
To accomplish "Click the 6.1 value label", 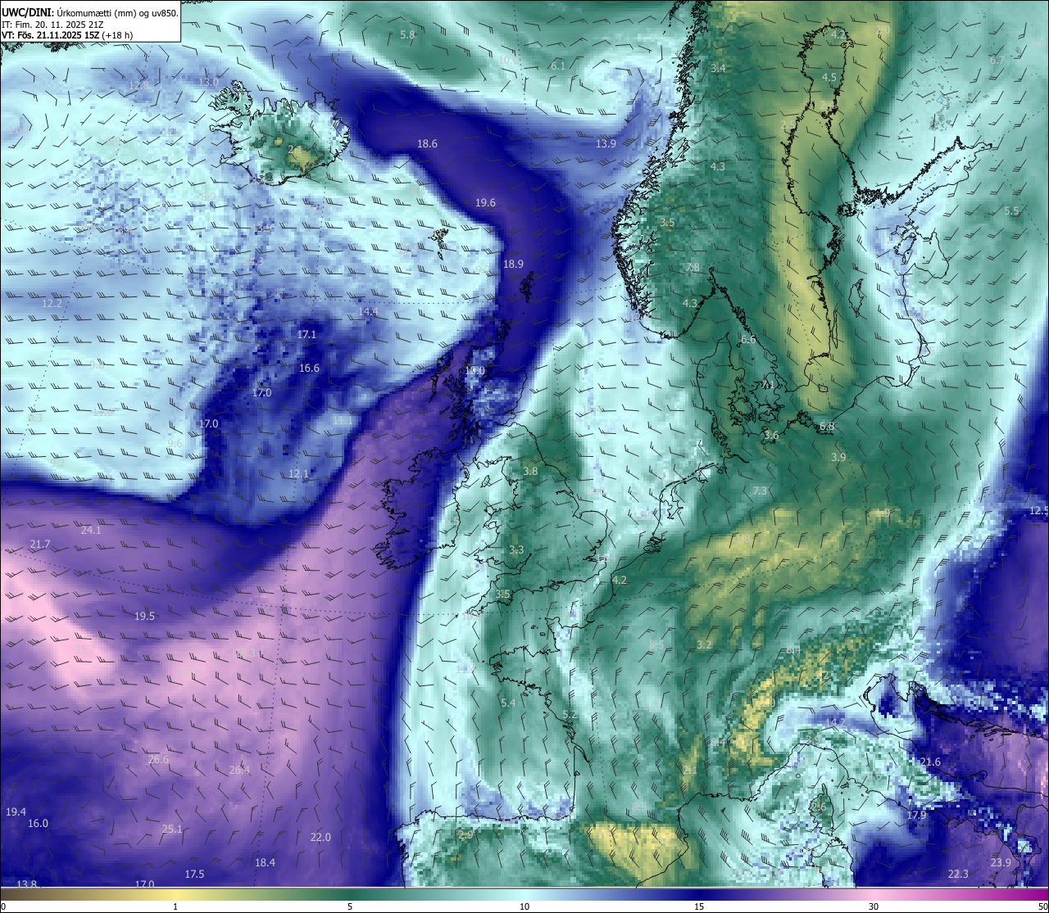I will click(x=558, y=66).
